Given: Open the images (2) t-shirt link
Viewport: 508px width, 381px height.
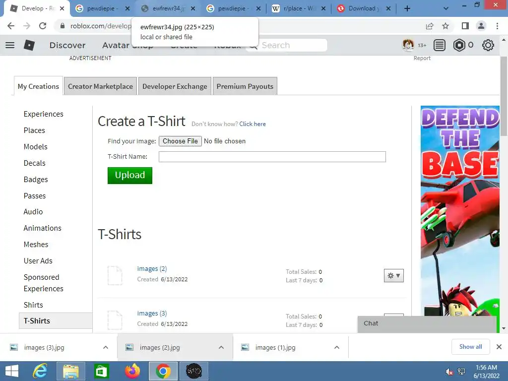Looking at the screenshot, I should [x=152, y=268].
